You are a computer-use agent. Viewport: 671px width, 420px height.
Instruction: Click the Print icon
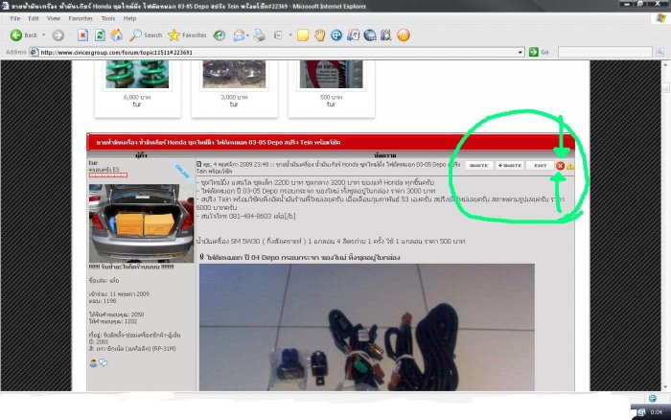pyautogui.click(x=260, y=35)
